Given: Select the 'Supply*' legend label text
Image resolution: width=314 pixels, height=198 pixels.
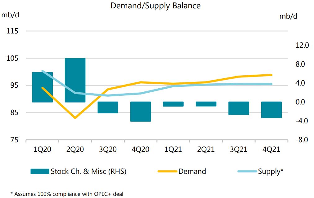Looking at the screenshot, I should point(271,171).
